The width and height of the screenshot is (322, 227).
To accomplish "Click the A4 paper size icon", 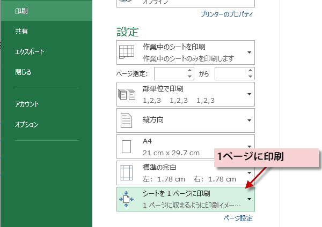I will 126,147.
